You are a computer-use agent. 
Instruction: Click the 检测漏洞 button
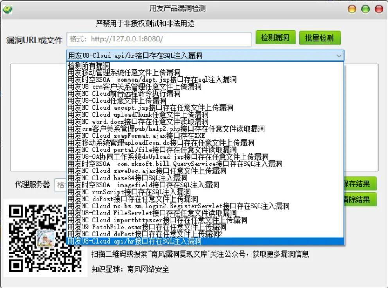click(275, 37)
